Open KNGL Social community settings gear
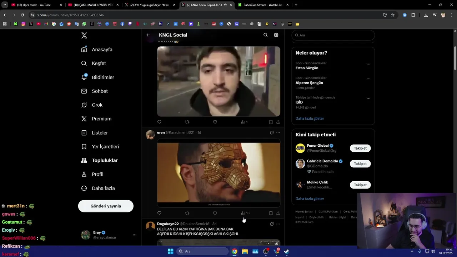 click(x=276, y=35)
